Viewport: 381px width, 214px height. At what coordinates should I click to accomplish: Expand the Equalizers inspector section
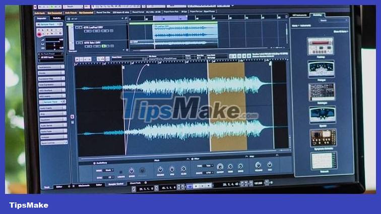pos(53,120)
